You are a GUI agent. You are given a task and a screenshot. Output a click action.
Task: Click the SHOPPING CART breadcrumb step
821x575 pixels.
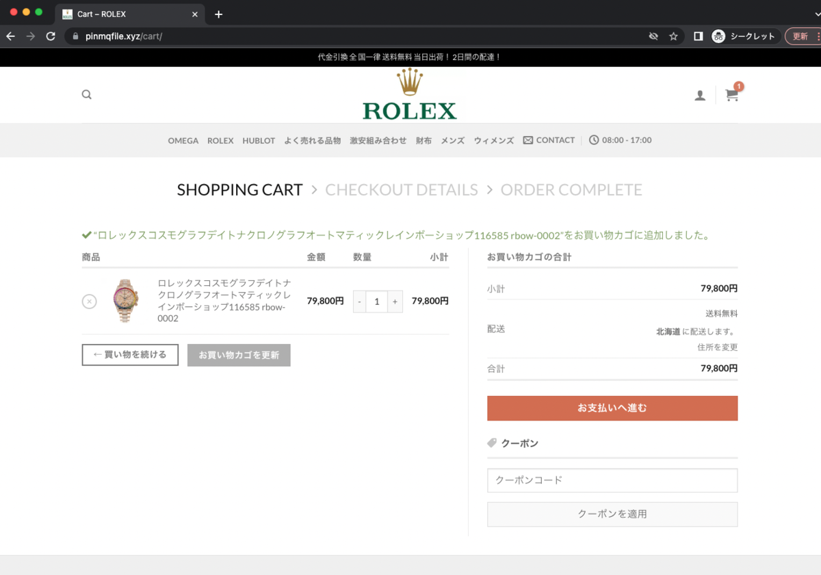(x=239, y=189)
